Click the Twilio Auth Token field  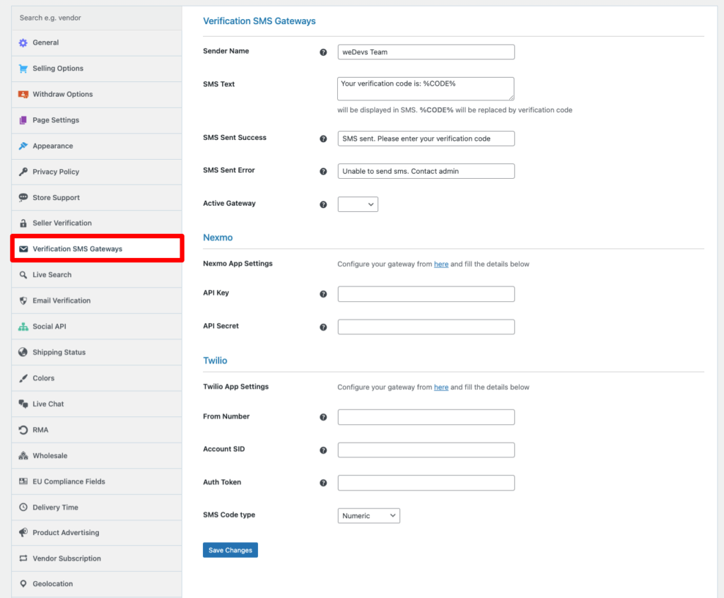426,483
